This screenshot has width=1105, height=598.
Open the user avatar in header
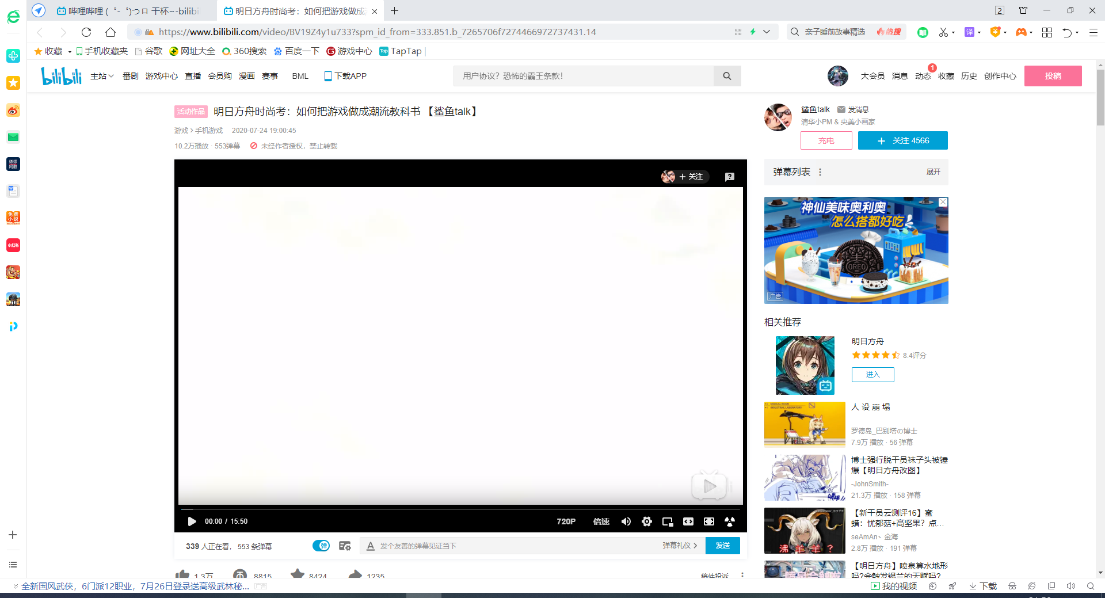pos(837,76)
